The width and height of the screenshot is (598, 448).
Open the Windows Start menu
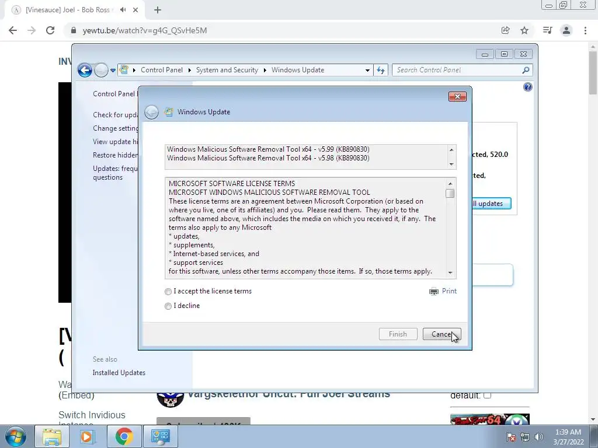(15, 436)
